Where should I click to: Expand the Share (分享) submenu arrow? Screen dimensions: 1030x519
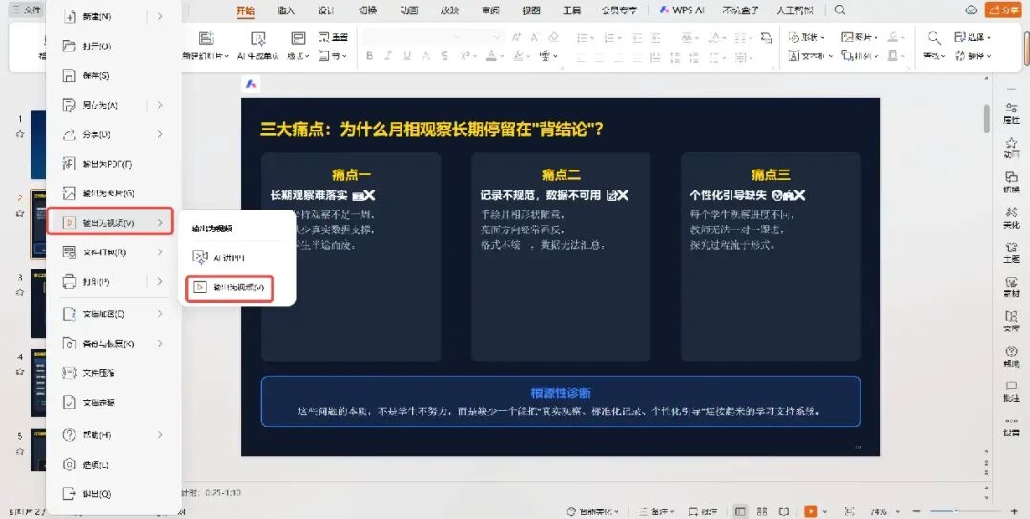[160, 134]
